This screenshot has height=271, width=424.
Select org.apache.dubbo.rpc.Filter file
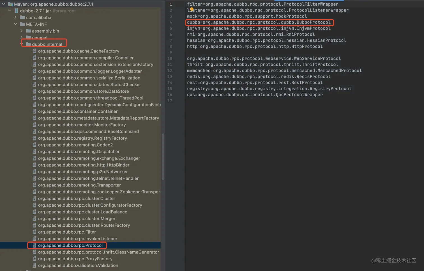[x=67, y=232]
